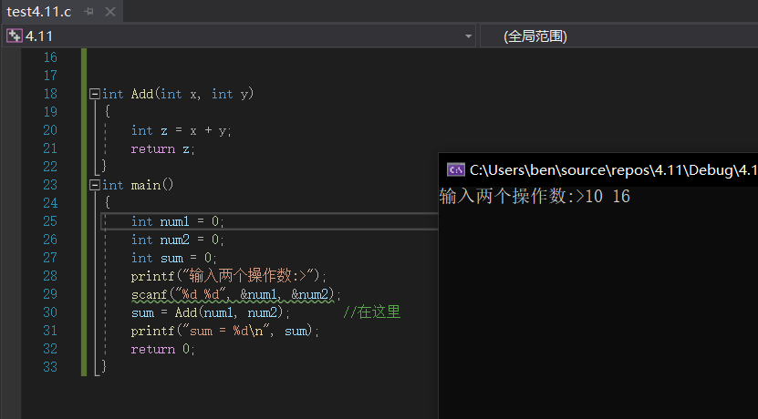Viewport: 758px width, 419px height.
Task: Click the main function name
Action: [x=146, y=185]
